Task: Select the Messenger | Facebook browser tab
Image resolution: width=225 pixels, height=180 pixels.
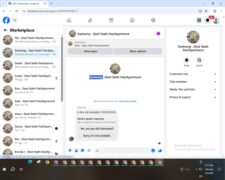Action: pyautogui.click(x=27, y=4)
